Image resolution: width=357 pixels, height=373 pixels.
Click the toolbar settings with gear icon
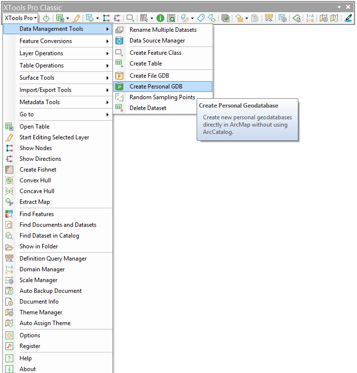click(x=283, y=18)
